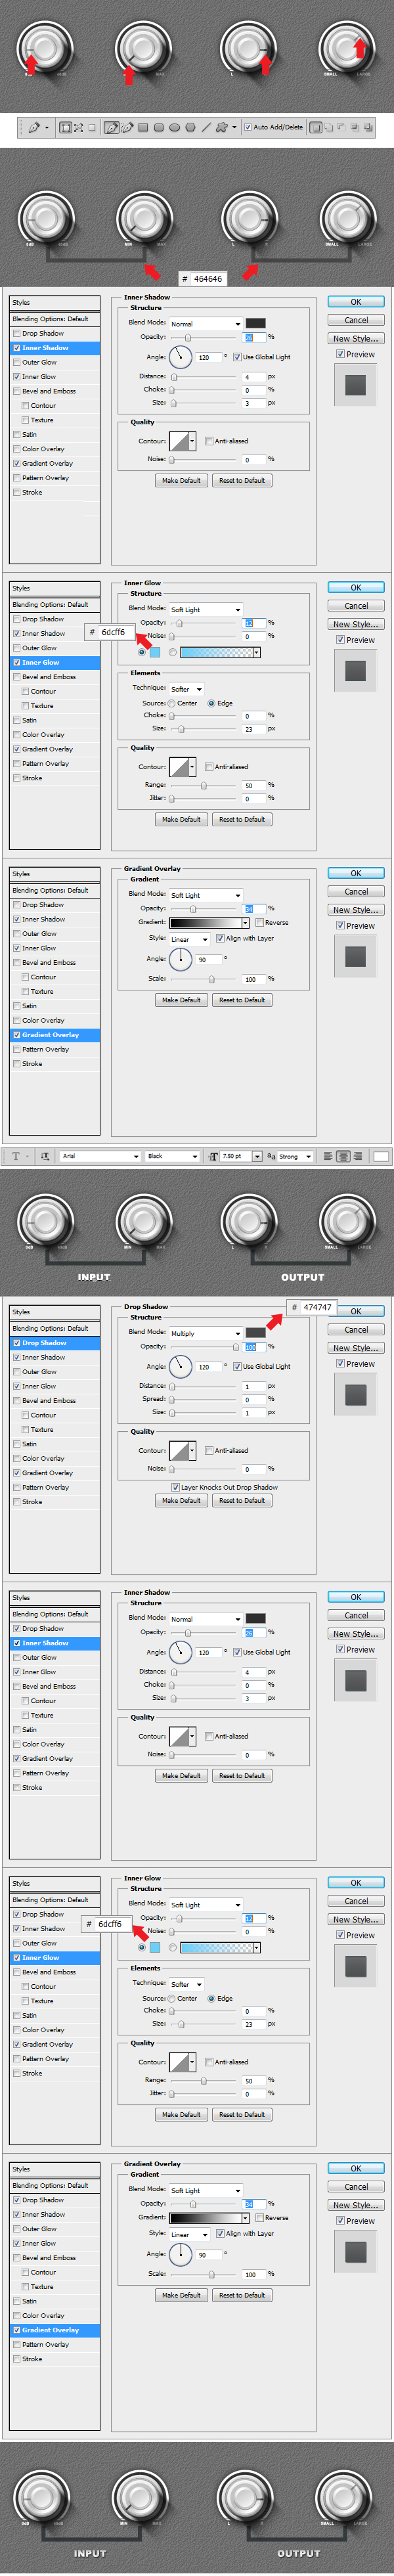394x2576 pixels.
Task: Toggle text orientation icon in type options bar
Action: pyautogui.click(x=46, y=1156)
